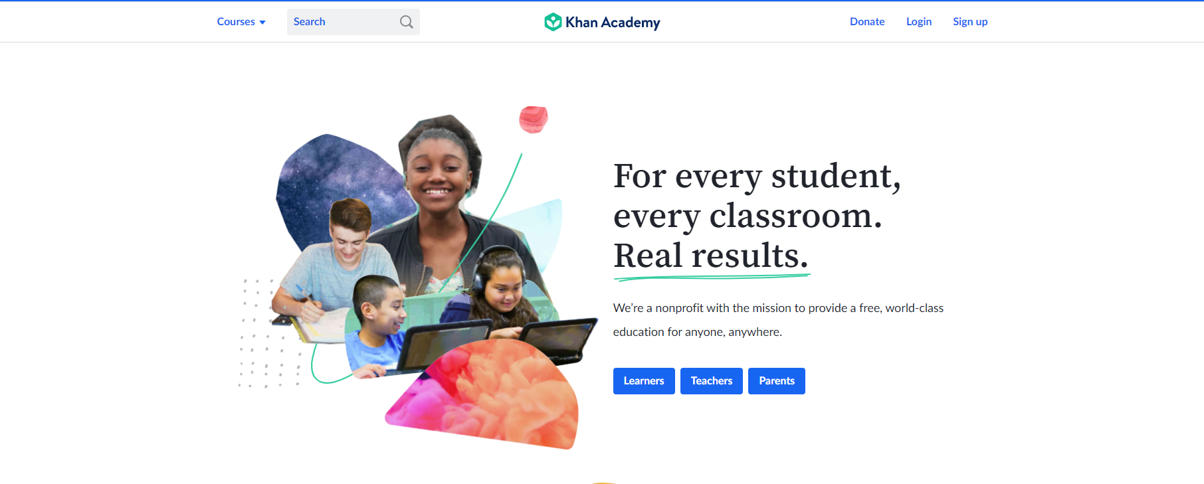
Task: Select the Parents button
Action: click(777, 381)
